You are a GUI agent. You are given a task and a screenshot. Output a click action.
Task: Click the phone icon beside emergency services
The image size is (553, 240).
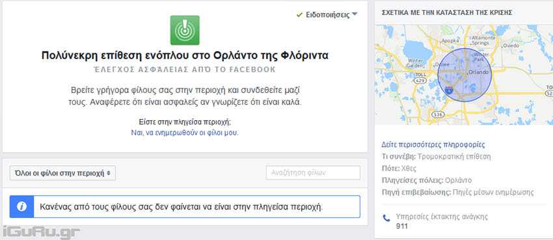tap(386, 219)
